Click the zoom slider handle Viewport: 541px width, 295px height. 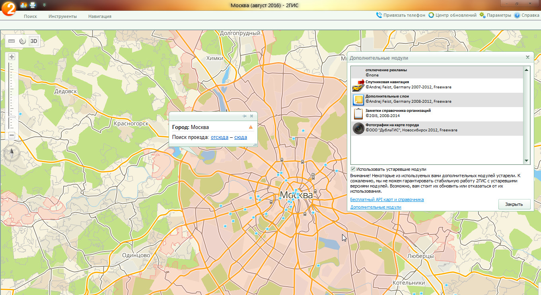pyautogui.click(x=12, y=116)
